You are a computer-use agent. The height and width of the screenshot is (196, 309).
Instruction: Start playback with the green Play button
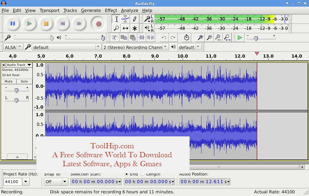click(29, 24)
